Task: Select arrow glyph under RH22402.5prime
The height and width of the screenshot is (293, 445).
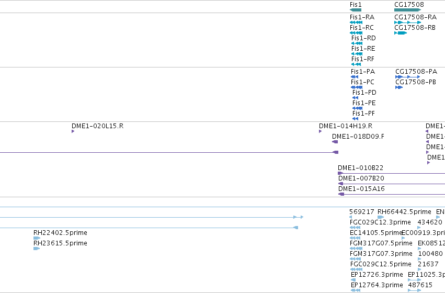Action: point(37,238)
